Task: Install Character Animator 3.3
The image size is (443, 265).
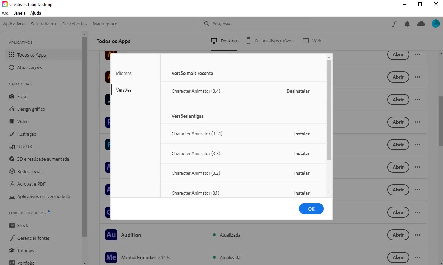Action: point(302,154)
